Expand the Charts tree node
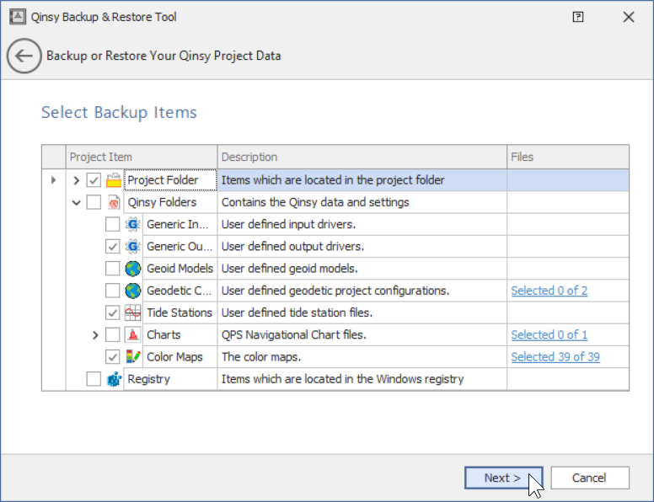 click(95, 335)
